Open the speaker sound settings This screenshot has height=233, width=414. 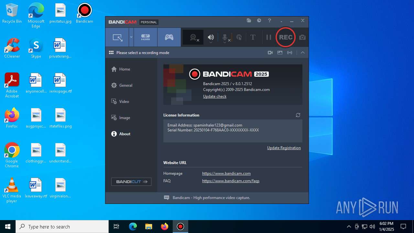211,38
